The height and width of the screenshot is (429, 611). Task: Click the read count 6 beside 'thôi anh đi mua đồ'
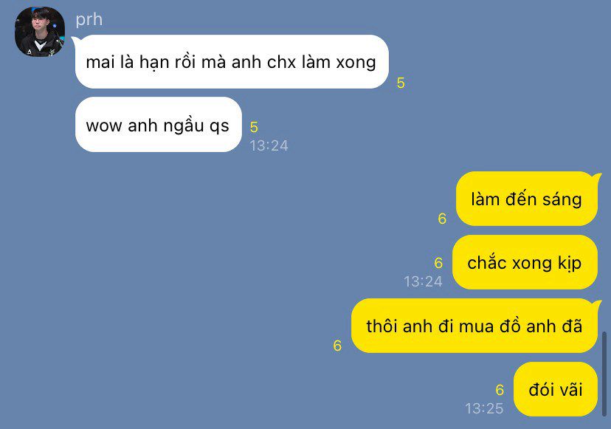[x=337, y=346]
